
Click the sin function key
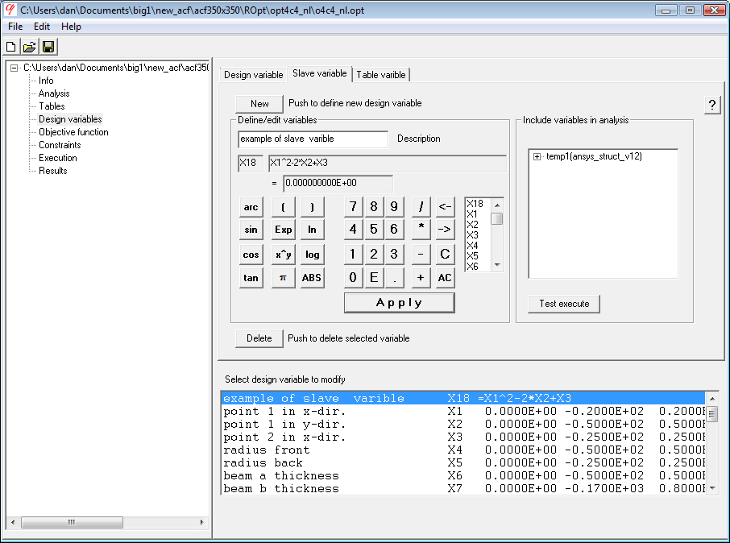click(x=251, y=230)
